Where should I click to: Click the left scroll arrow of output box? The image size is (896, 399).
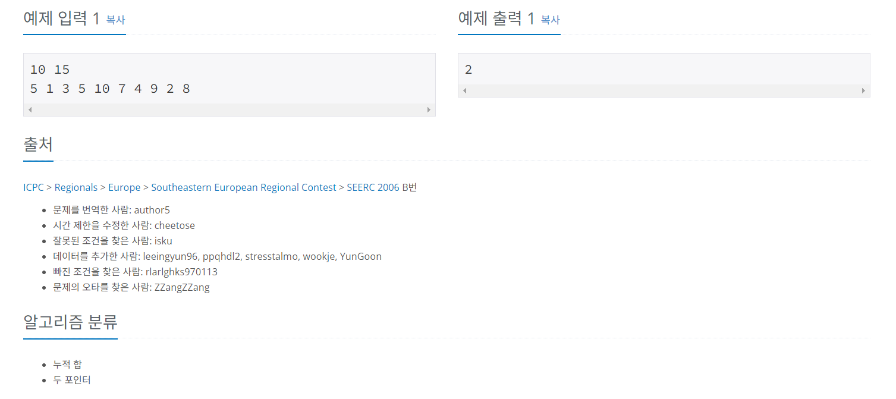tap(465, 90)
